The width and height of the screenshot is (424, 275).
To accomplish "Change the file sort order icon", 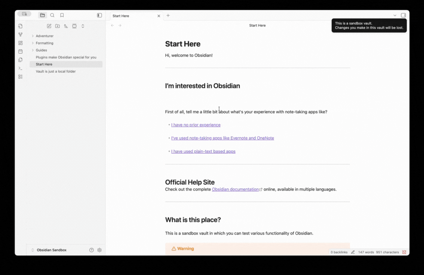I will pyautogui.click(x=66, y=26).
